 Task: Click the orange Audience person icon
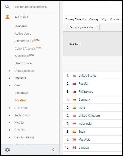pyautogui.click(x=7, y=17)
